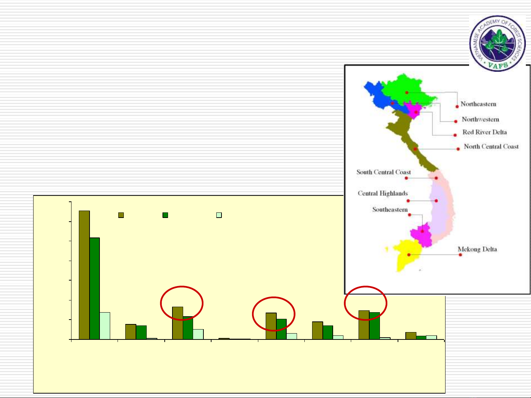Select the light green legend swatch
The height and width of the screenshot is (398, 531).
(x=219, y=215)
